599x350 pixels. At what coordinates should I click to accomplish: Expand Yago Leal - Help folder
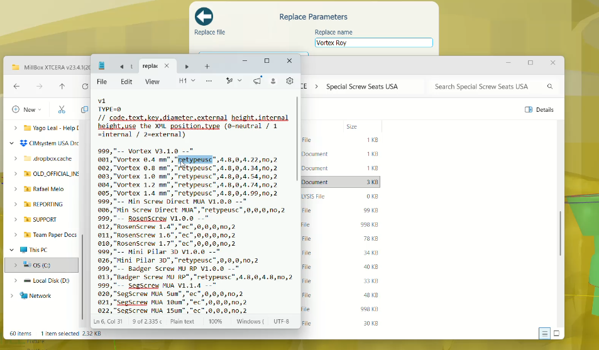[16, 128]
